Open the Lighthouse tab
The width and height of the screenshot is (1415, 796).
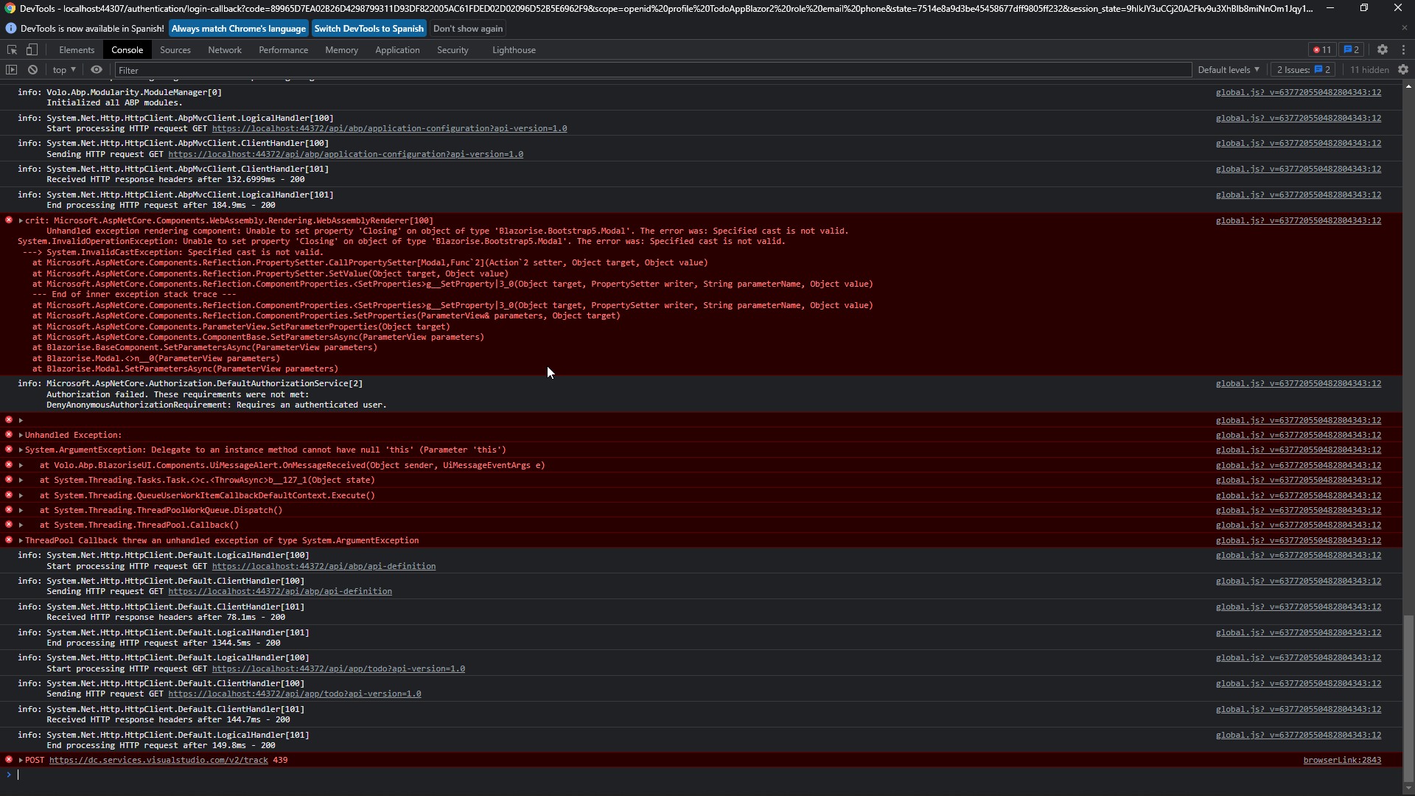click(x=514, y=50)
